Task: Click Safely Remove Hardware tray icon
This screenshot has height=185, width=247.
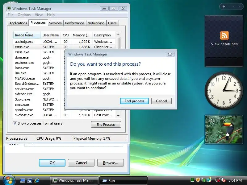Action: pyautogui.click(x=203, y=180)
